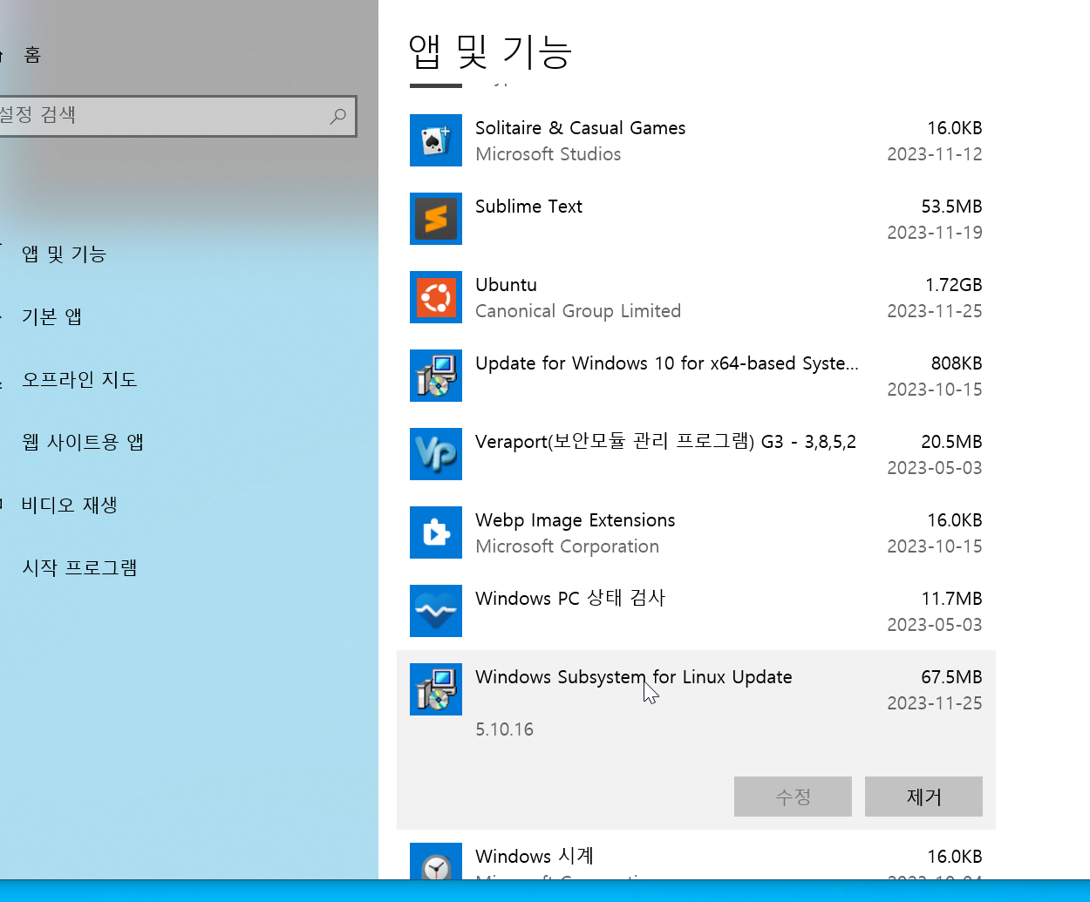Click the Canonical Group Limited publisher text
The image size is (1090, 902).
click(578, 311)
